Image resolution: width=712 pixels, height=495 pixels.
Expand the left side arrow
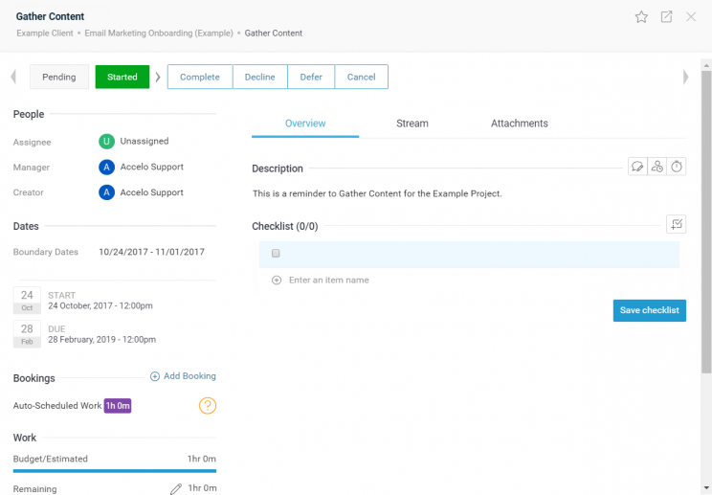[x=13, y=77]
